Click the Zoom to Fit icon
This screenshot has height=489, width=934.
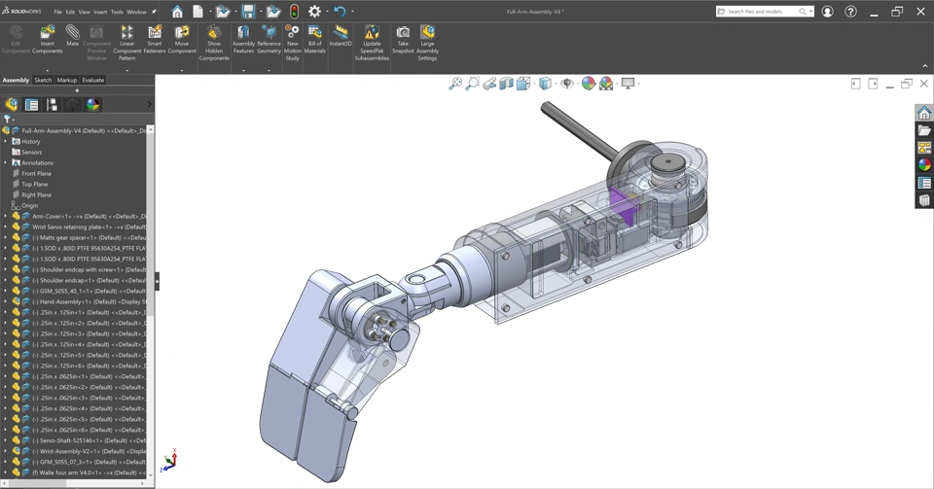coord(454,84)
